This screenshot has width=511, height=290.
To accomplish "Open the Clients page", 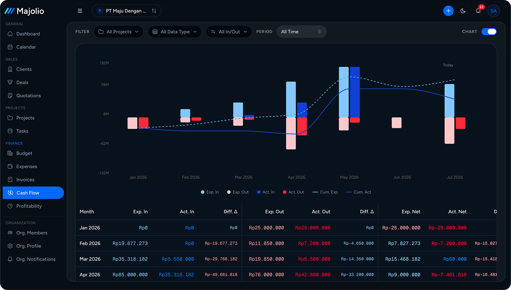I will 33,69.
